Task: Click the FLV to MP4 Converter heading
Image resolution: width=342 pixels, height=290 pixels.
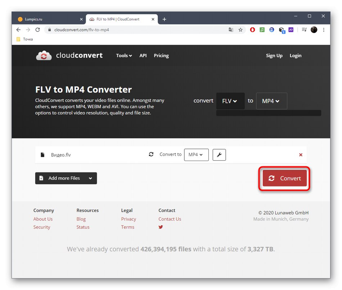Action: coord(84,89)
